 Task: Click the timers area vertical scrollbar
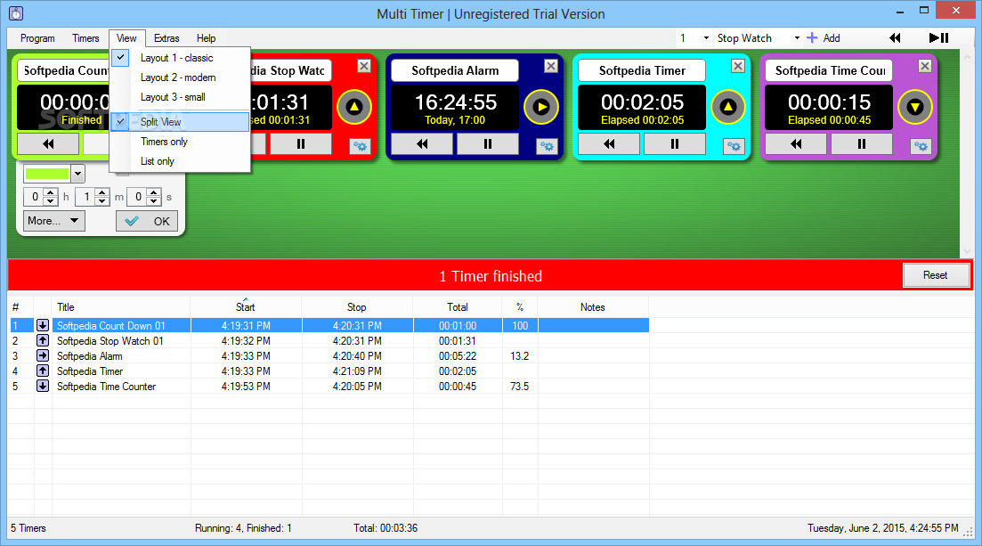tap(967, 154)
